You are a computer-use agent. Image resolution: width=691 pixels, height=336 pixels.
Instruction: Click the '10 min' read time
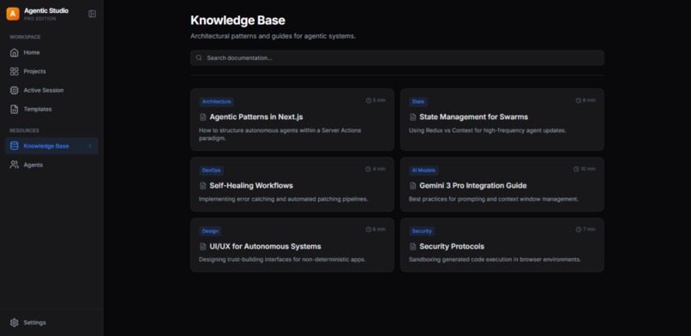coord(588,169)
